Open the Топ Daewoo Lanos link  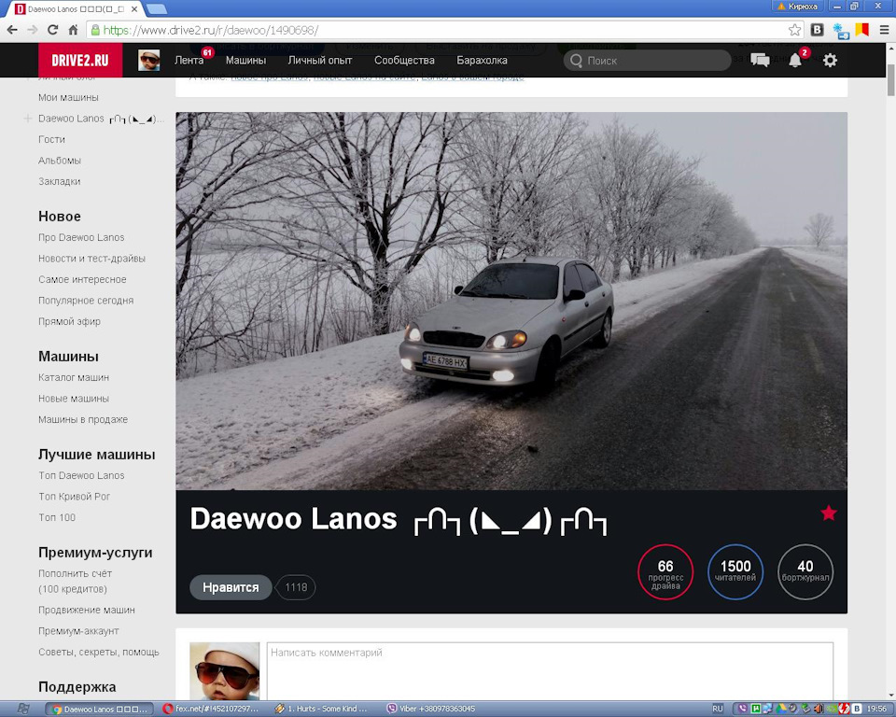81,476
